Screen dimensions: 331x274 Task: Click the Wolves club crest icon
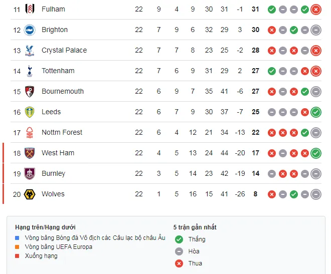coord(30,194)
